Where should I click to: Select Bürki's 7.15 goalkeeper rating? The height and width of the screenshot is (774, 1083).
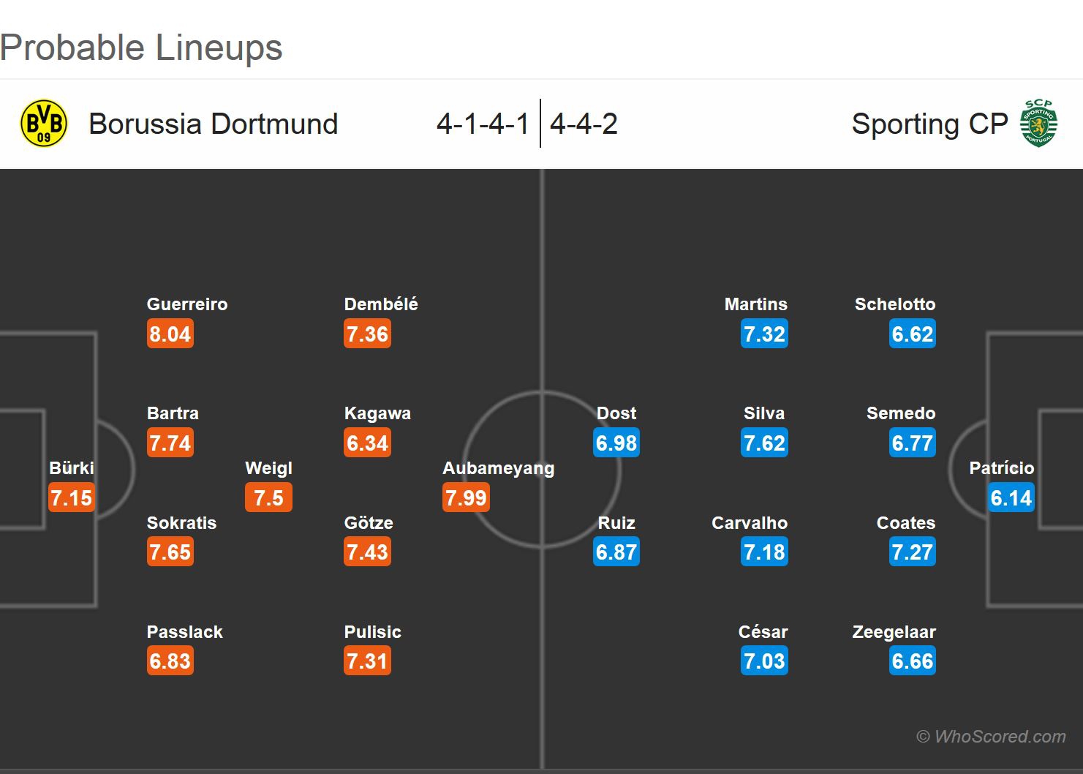(72, 498)
